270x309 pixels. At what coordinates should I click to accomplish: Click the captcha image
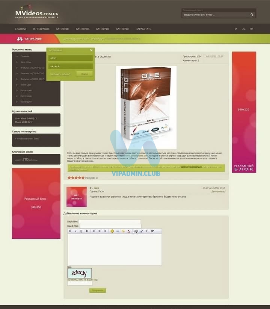tap(80, 273)
